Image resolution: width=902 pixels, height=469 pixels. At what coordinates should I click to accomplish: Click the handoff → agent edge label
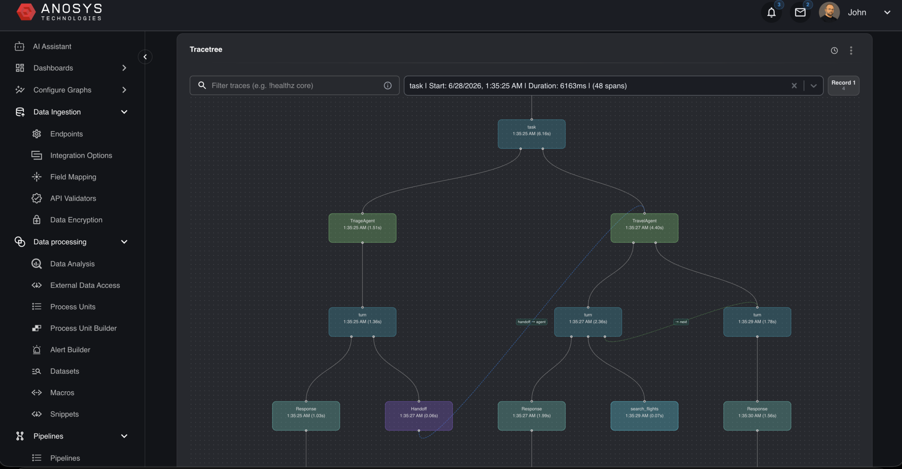tap(532, 322)
